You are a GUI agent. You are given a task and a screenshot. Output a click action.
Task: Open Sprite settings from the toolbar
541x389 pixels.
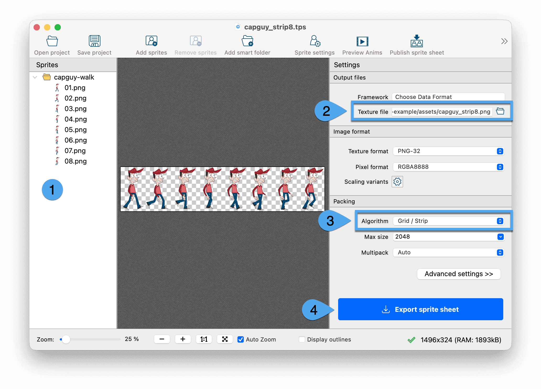coord(315,45)
